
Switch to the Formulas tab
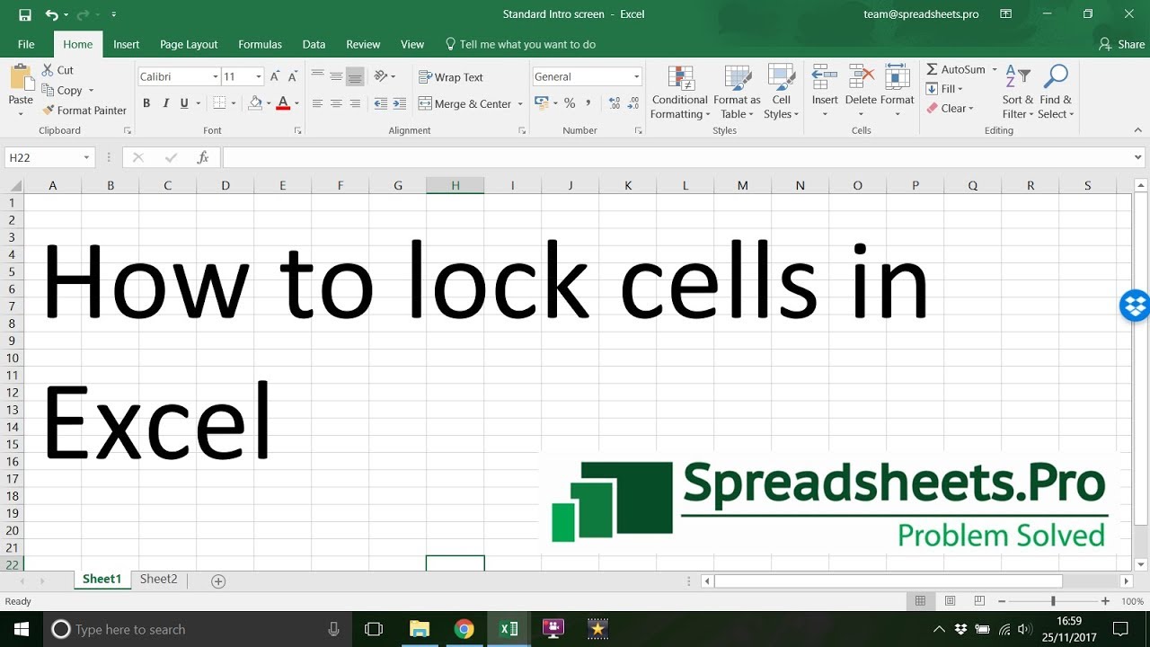pos(260,44)
